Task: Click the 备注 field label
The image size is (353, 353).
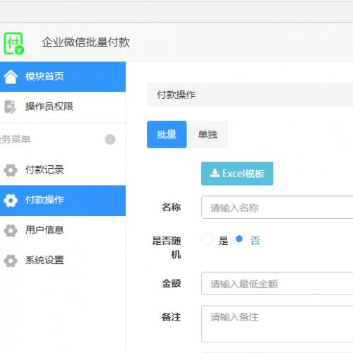Action: tap(171, 317)
